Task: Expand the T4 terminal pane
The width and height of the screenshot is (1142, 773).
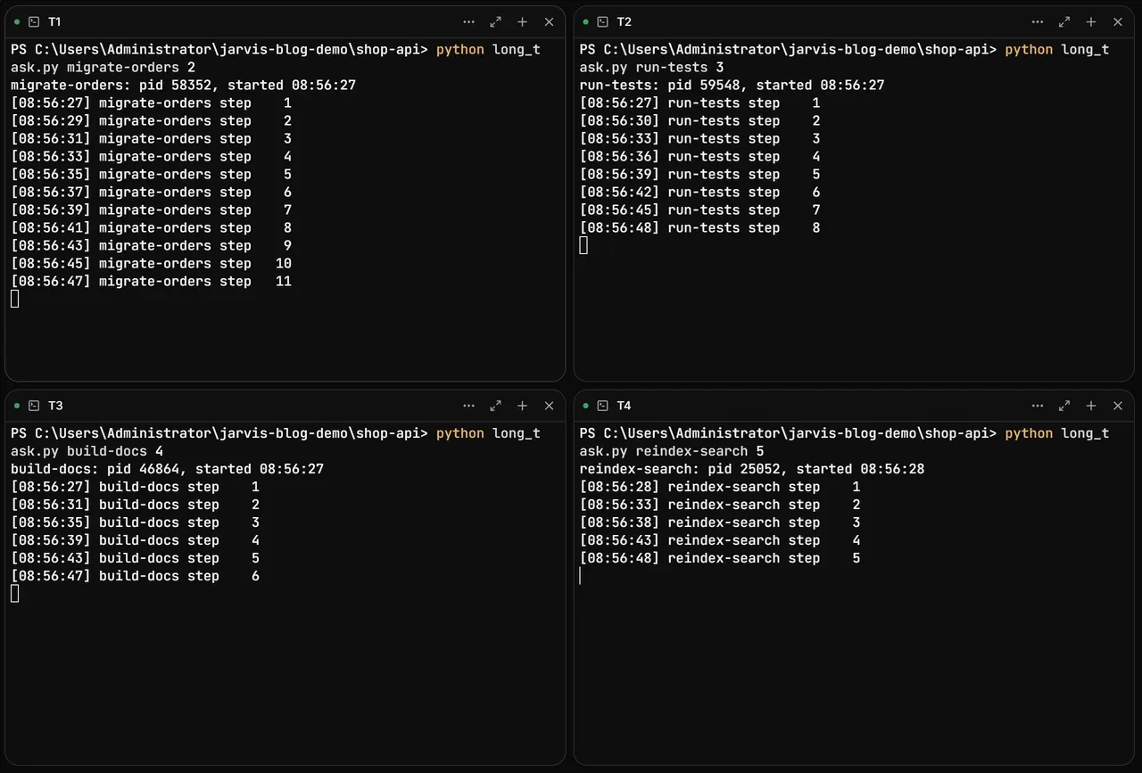Action: 1064,406
